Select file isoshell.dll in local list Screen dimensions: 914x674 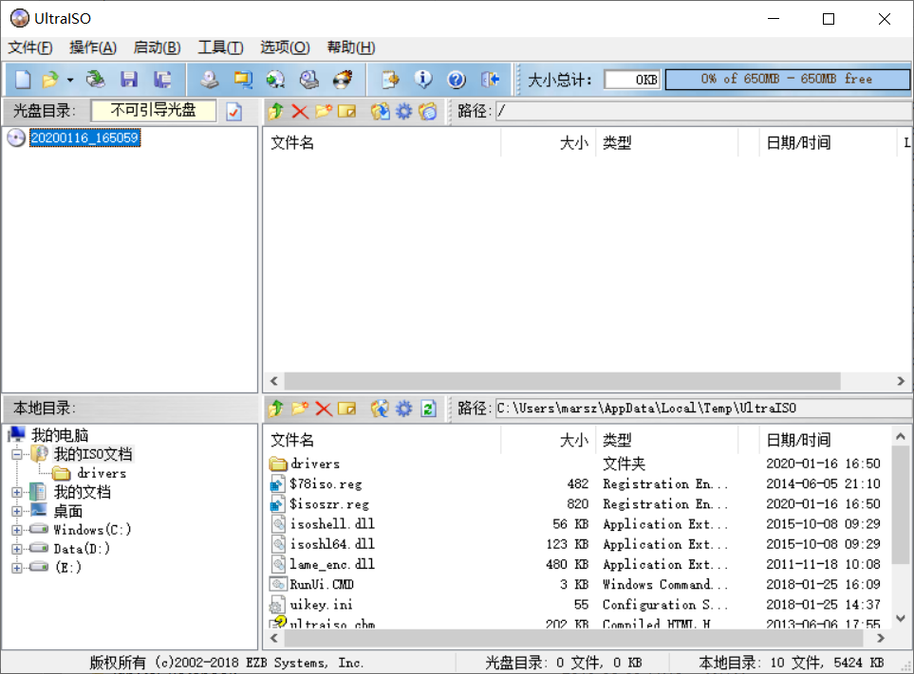coord(332,524)
